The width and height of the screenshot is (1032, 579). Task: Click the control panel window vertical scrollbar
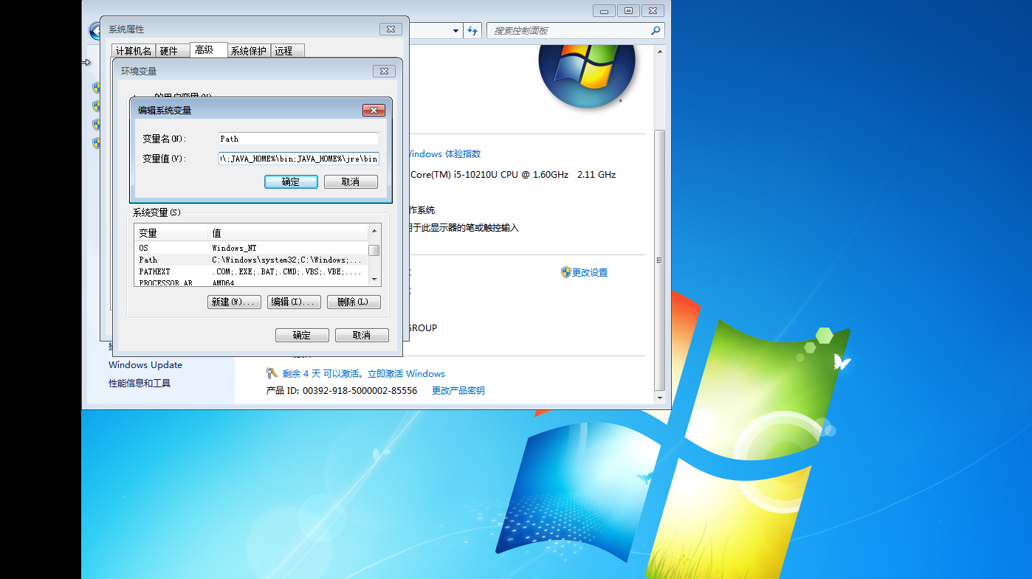659,261
